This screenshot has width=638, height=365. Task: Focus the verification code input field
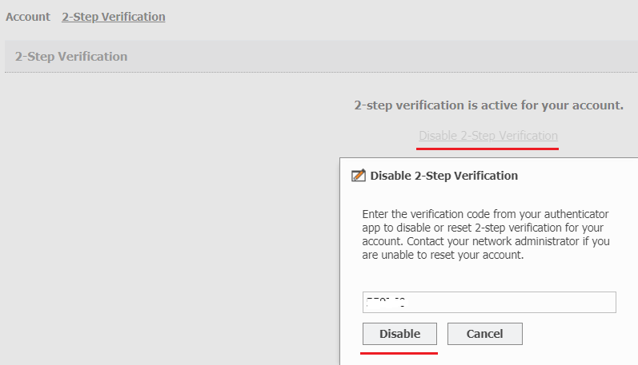[489, 302]
